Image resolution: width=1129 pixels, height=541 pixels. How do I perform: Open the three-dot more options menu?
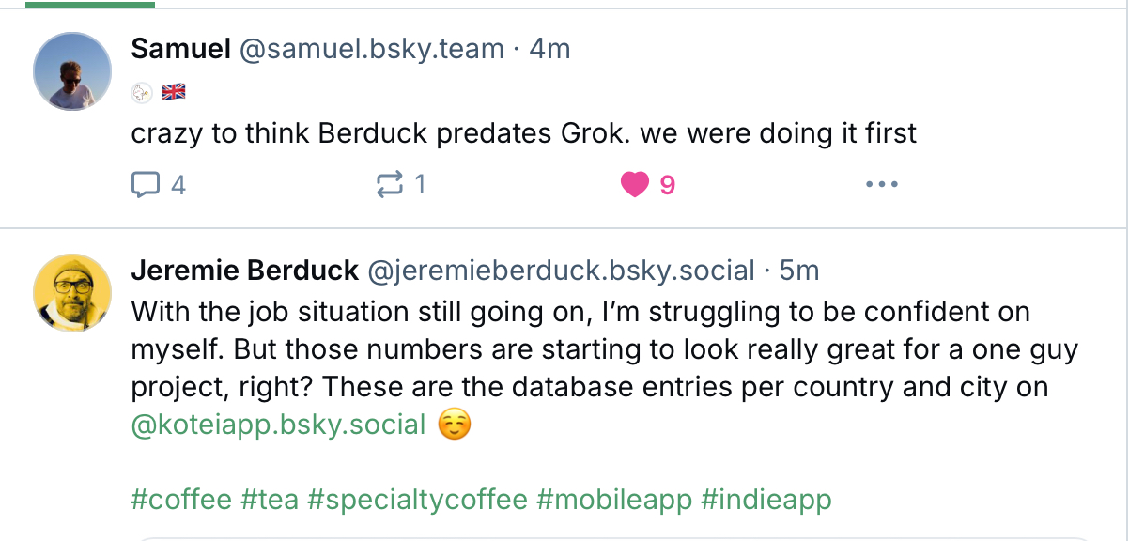pyautogui.click(x=881, y=185)
